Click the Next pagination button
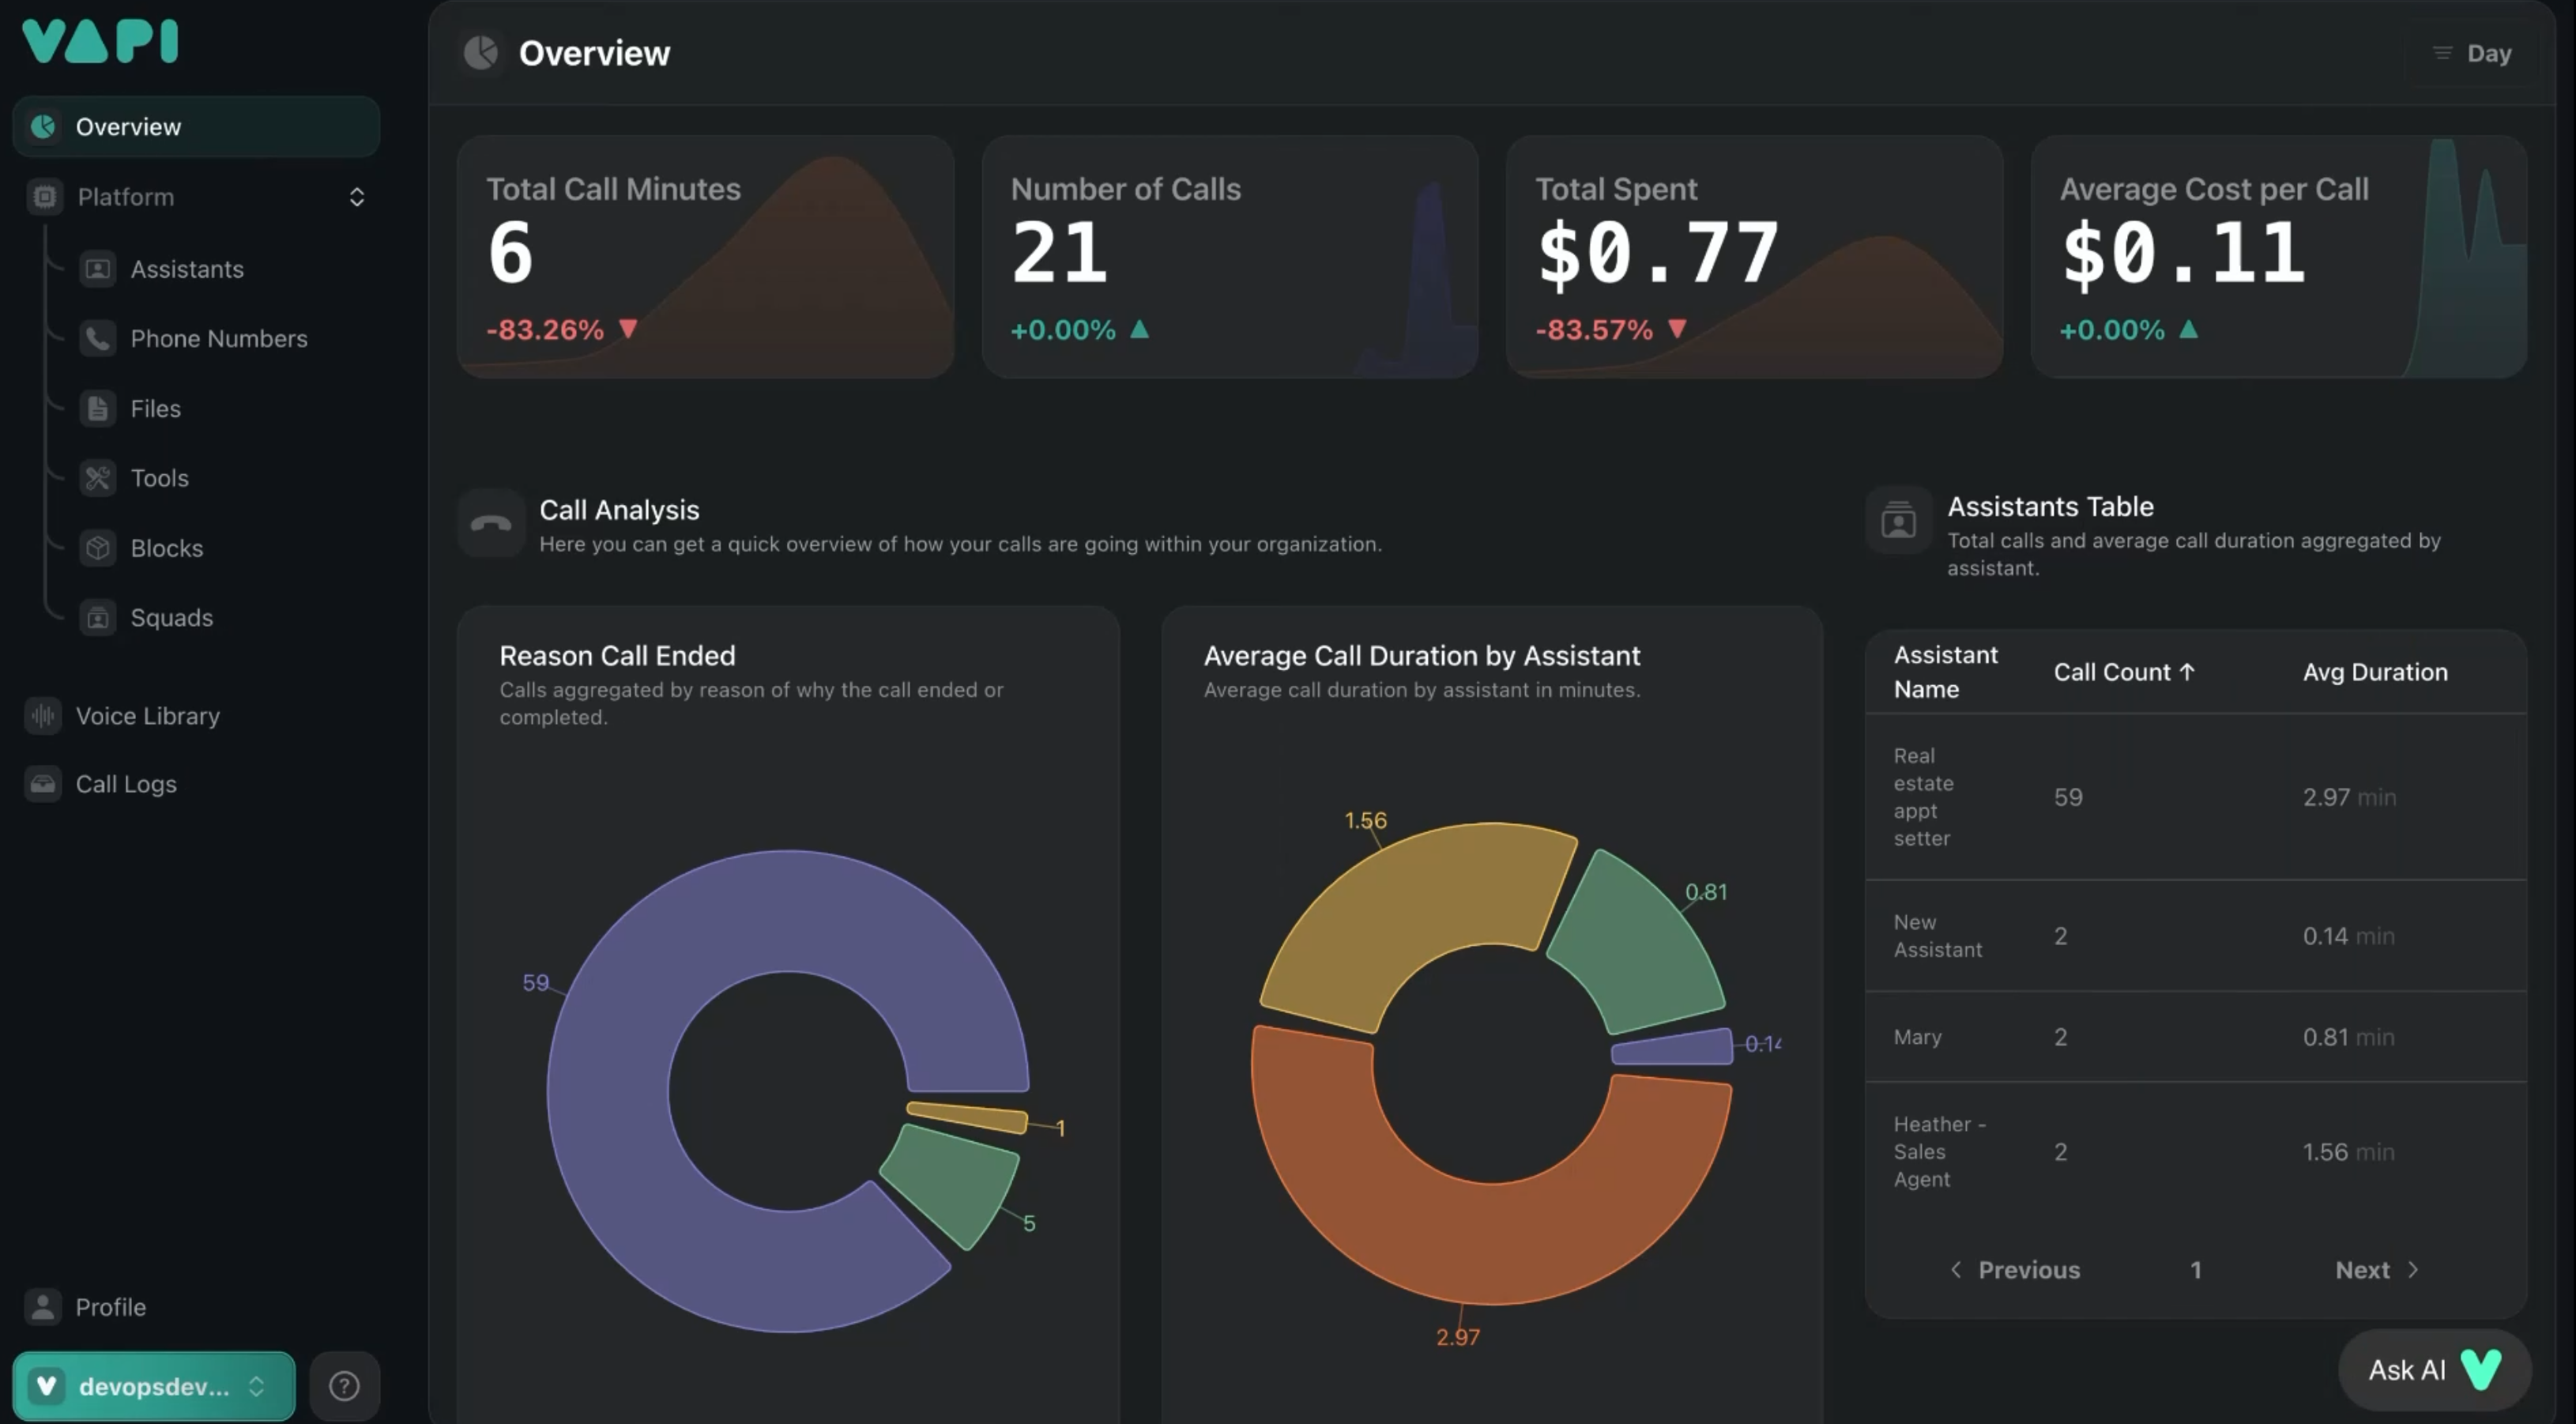Image resolution: width=2576 pixels, height=1424 pixels. tap(2376, 1270)
